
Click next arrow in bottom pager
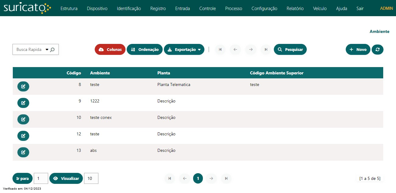point(211,178)
